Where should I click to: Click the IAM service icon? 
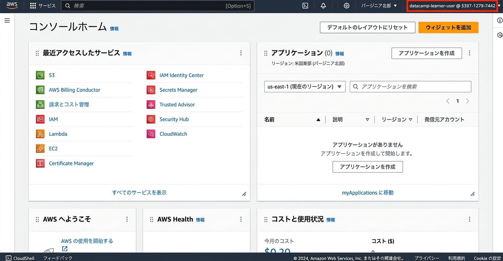coord(40,119)
